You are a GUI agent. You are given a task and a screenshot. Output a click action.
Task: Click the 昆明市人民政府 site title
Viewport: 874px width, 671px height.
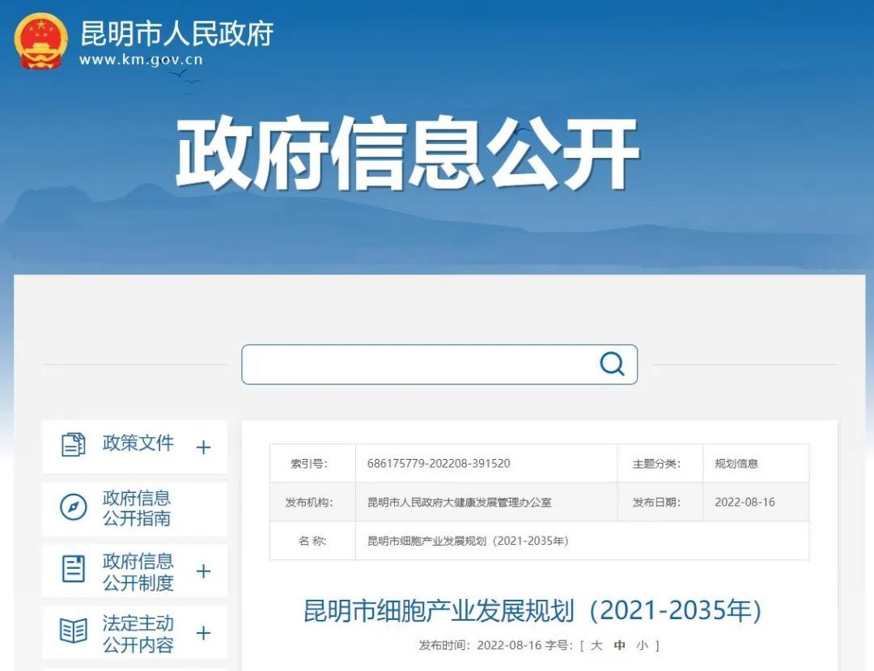point(176,33)
